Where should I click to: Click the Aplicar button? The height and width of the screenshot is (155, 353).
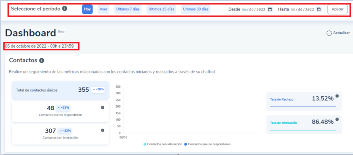(337, 9)
